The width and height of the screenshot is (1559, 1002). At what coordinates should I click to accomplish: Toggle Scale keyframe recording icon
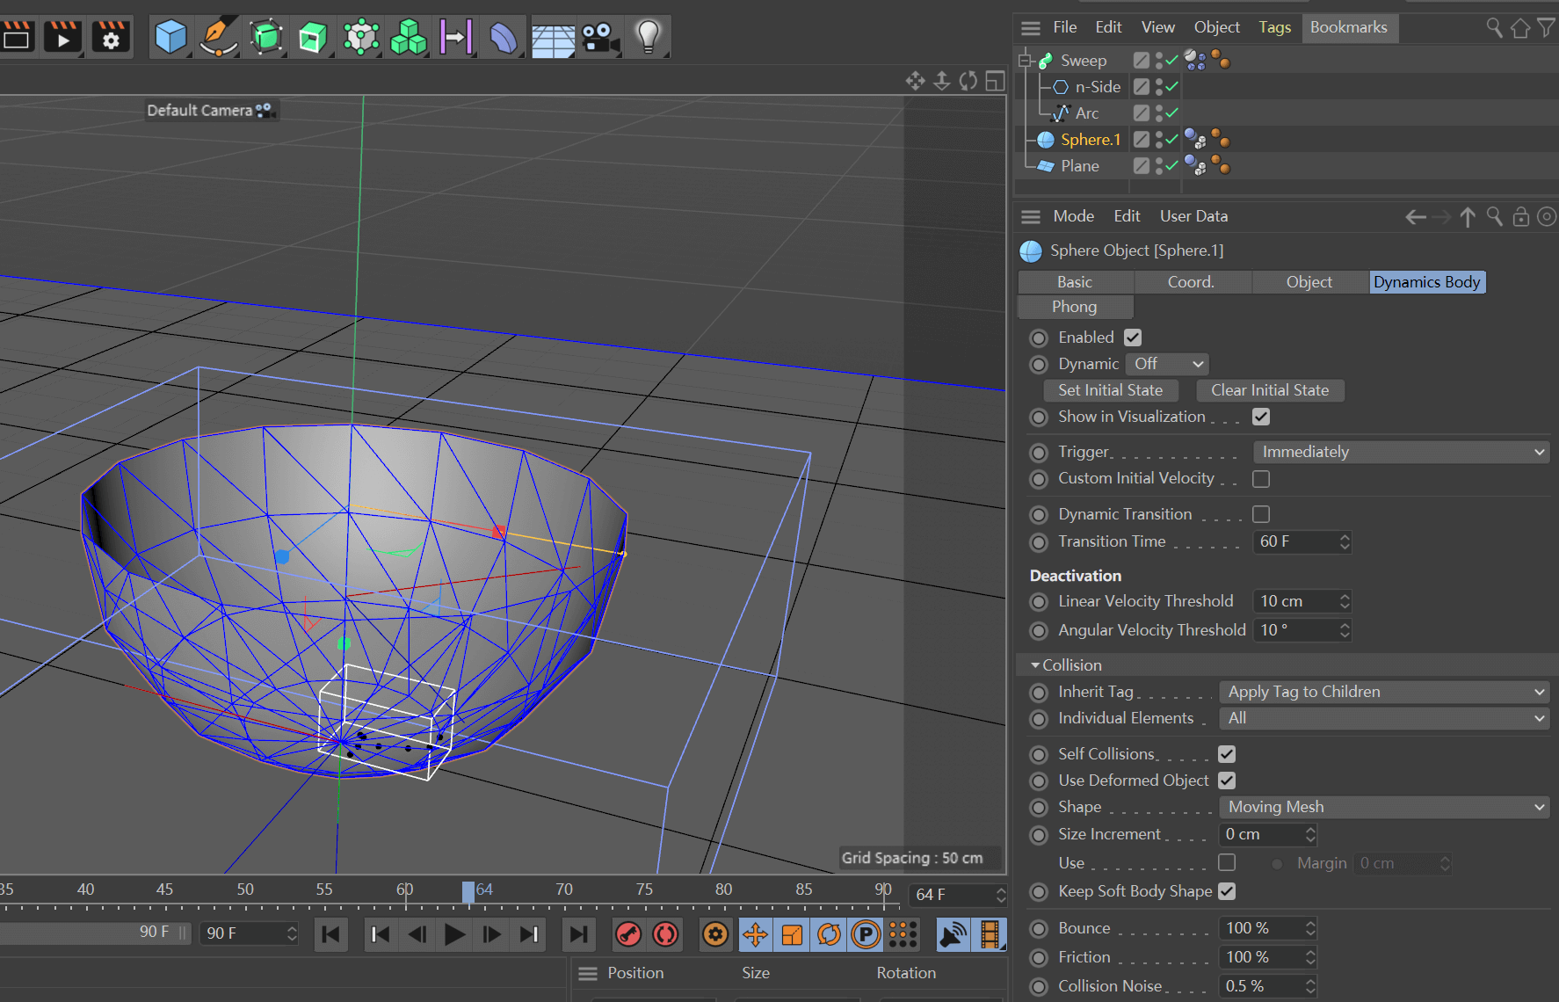[x=792, y=934]
